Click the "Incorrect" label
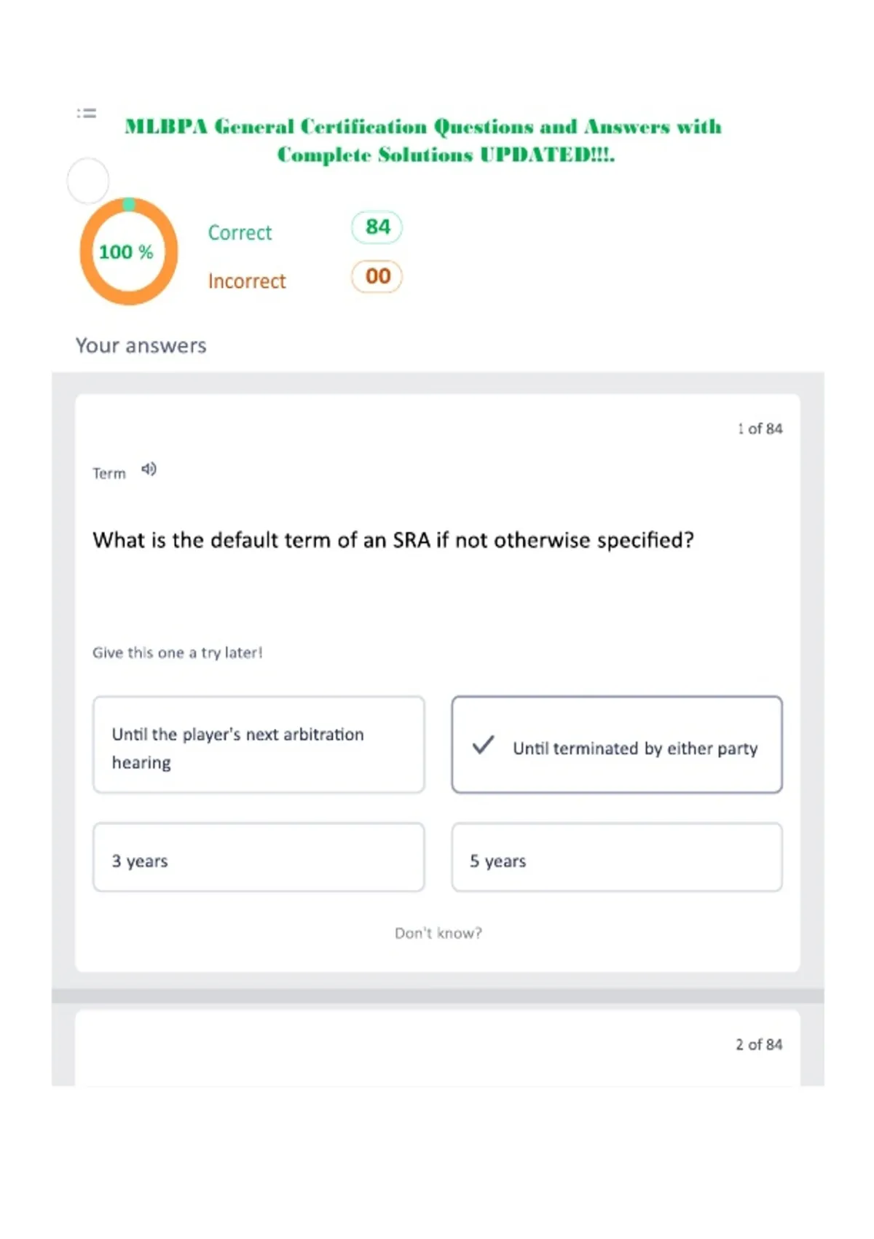874x1239 pixels. (247, 281)
